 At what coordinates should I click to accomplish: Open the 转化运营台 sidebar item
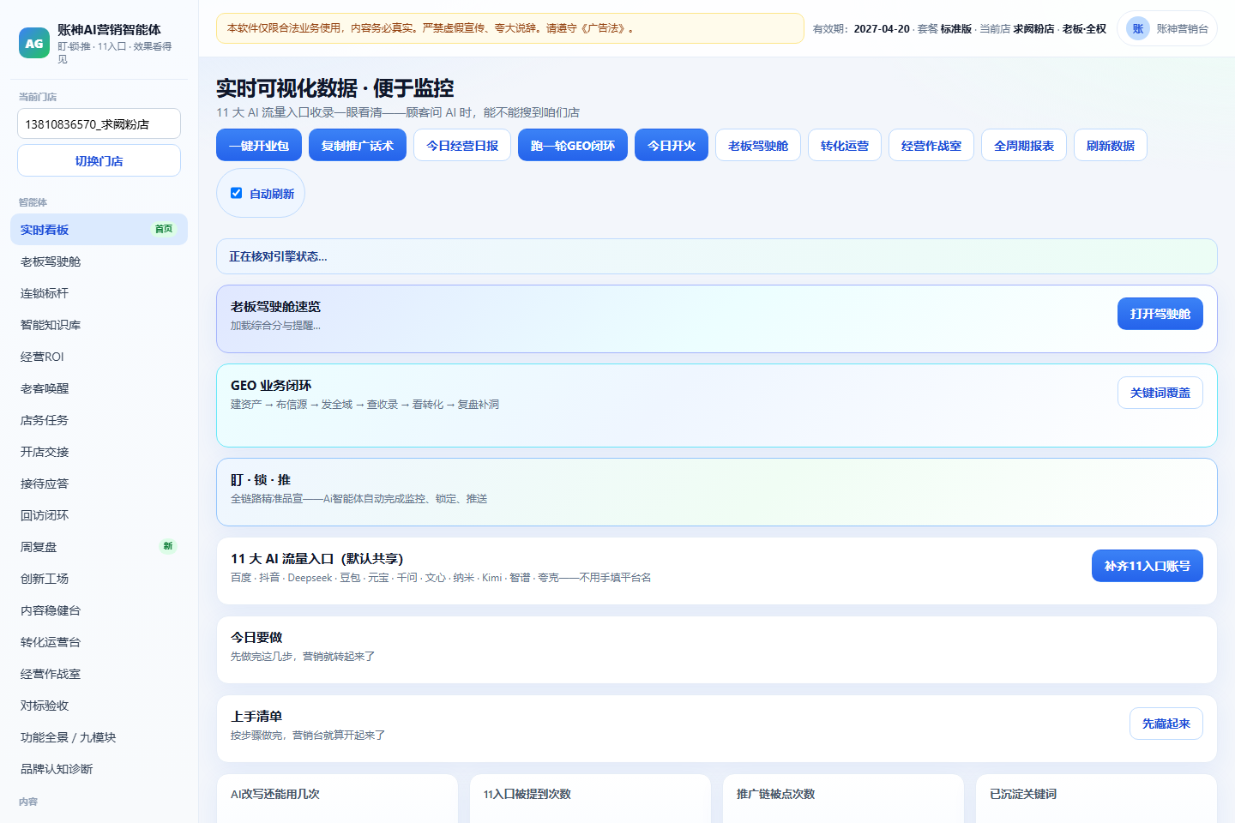coord(99,642)
